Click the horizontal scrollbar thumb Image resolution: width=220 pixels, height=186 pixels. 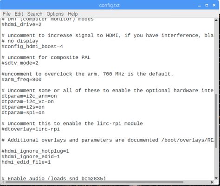(94, 182)
